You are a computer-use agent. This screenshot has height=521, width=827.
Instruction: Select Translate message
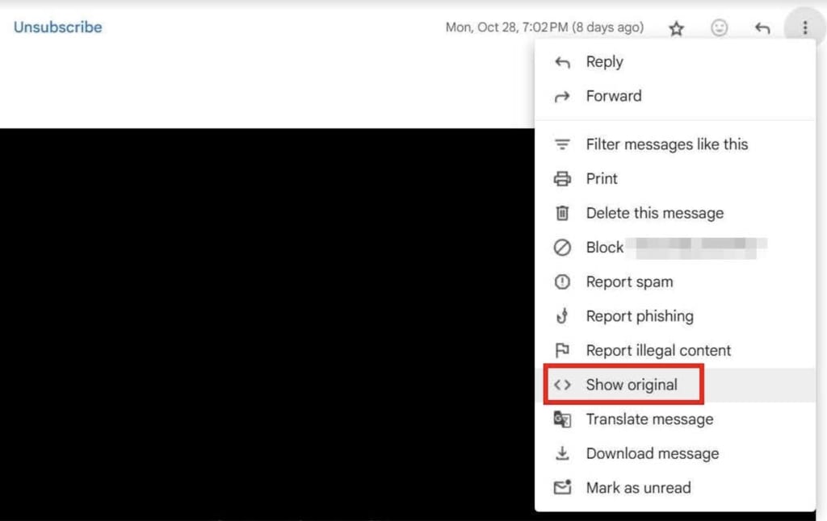tap(675, 419)
